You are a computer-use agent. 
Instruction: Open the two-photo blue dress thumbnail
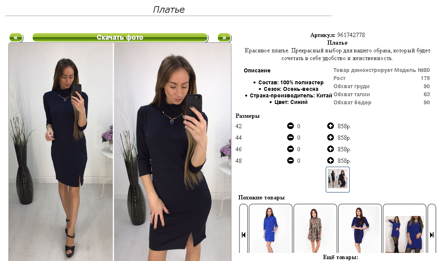405,229
